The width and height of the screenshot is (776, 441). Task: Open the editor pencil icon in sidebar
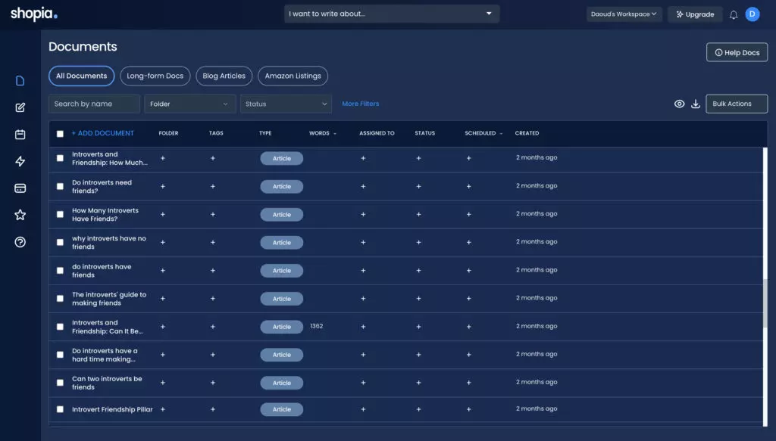[x=20, y=107]
